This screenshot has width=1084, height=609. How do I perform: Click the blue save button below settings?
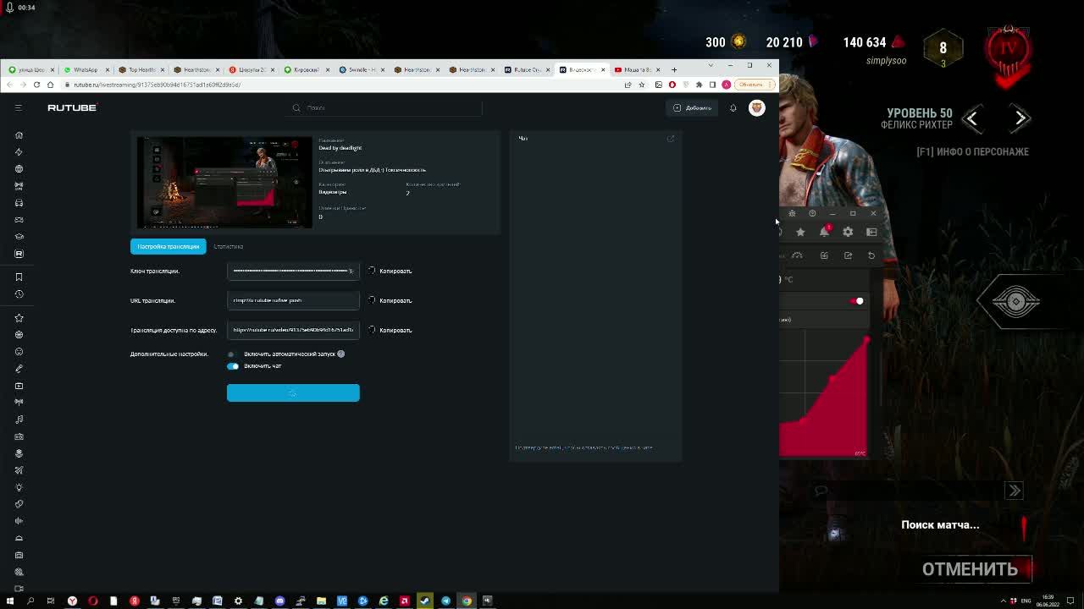point(293,392)
